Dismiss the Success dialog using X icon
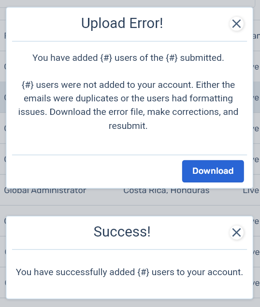260x307 pixels. [x=236, y=232]
